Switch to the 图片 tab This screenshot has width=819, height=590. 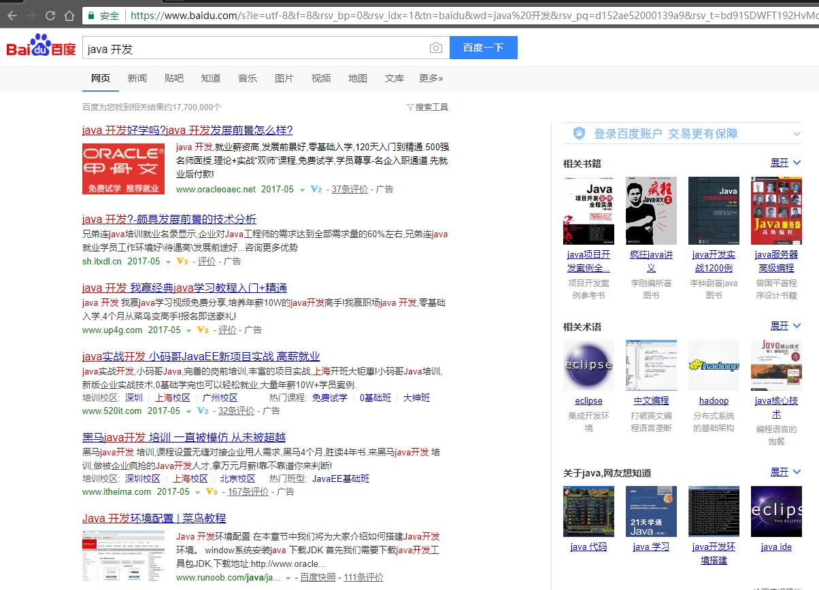(x=284, y=78)
